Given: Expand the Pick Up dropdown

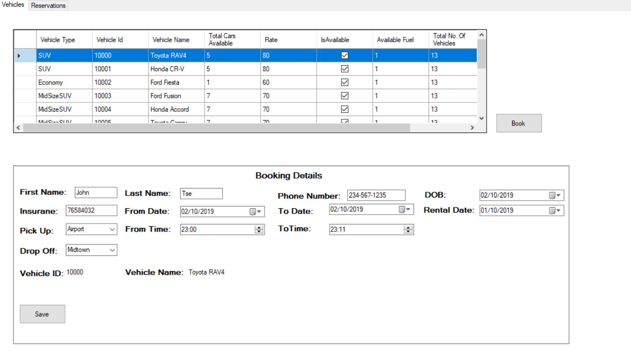Looking at the screenshot, I should pos(112,229).
